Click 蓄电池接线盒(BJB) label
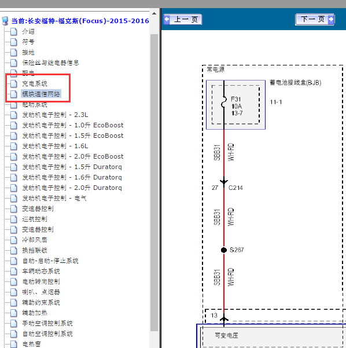Image resolution: width=346 pixels, height=348 pixels. click(296, 83)
